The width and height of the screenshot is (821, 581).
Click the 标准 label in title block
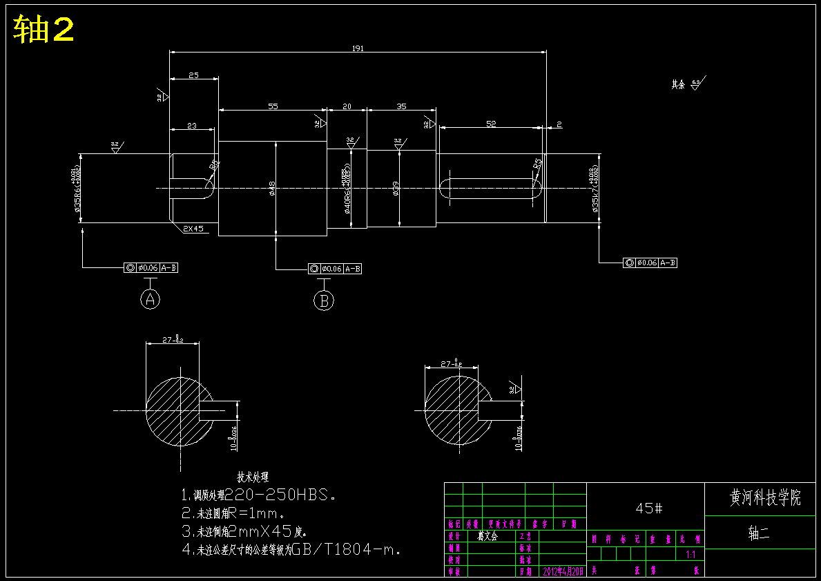525,548
